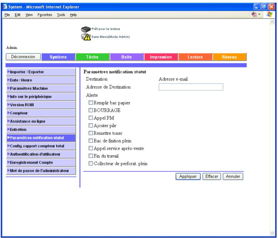Select Info sur le périphérique
278x238 pixels.
[x=41, y=97]
